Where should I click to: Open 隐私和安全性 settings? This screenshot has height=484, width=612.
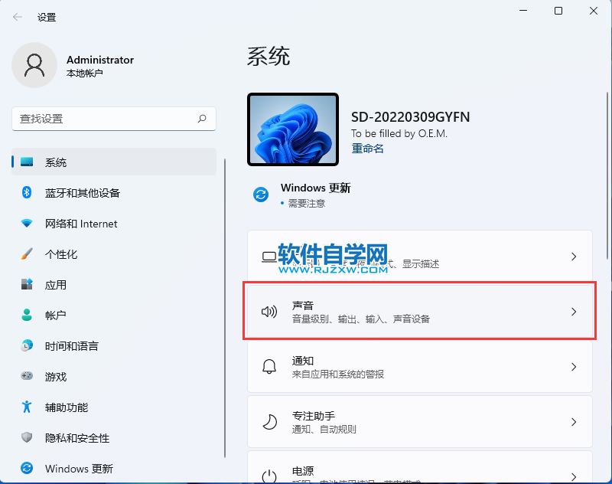(x=113, y=437)
